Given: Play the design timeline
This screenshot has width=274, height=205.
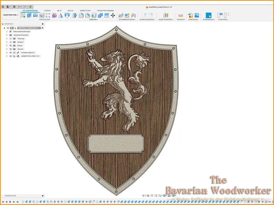Looking at the screenshot, I should (x=10, y=202).
